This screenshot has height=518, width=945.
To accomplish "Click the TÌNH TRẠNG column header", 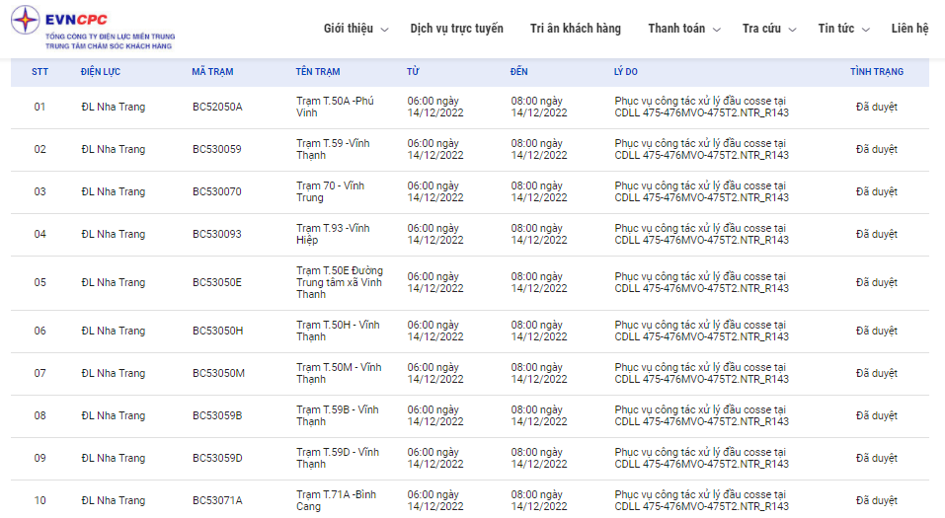I will click(876, 72).
